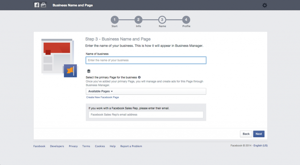Click the Step 3 - Business Name and Page heading

point(118,39)
